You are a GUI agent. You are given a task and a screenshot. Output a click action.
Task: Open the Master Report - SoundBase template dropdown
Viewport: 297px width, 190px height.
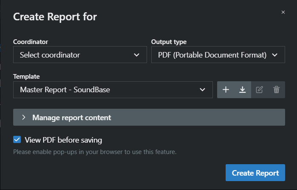[113, 90]
